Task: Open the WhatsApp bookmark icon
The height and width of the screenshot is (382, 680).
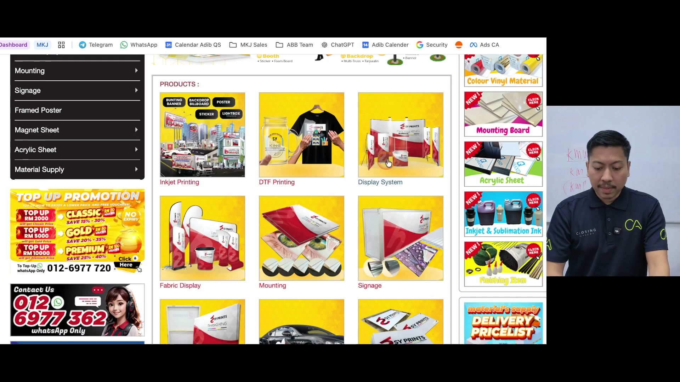Action: [x=124, y=45]
